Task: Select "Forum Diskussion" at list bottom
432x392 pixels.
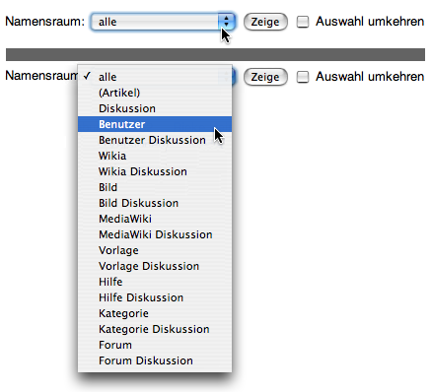Action: (x=155, y=360)
